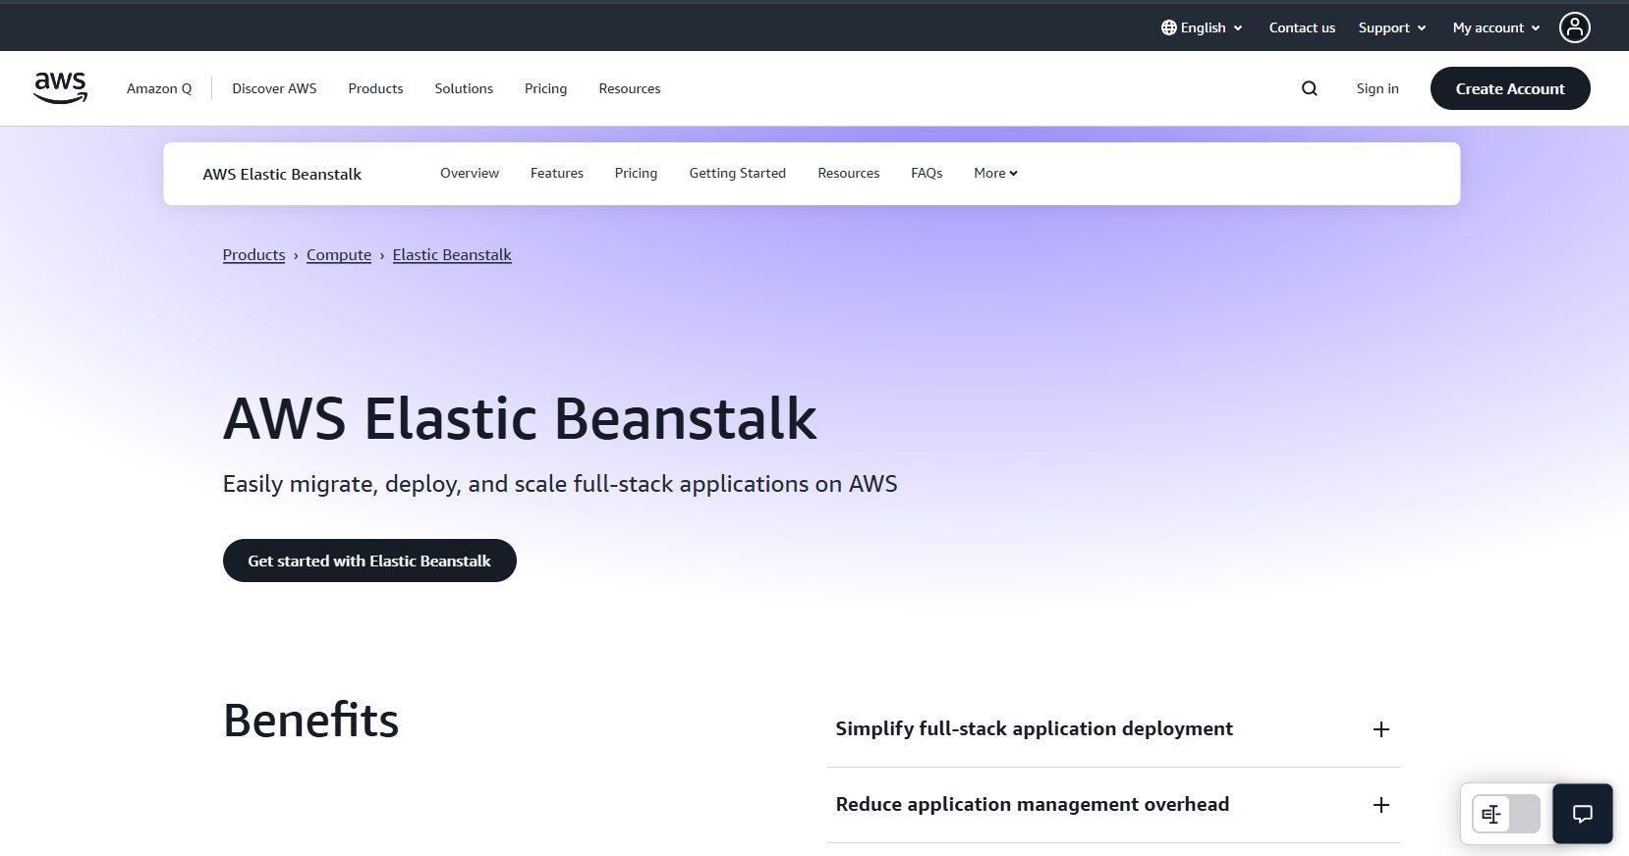Open the FAQs tab
Screen dimensions: 1629x856
pos(927,173)
